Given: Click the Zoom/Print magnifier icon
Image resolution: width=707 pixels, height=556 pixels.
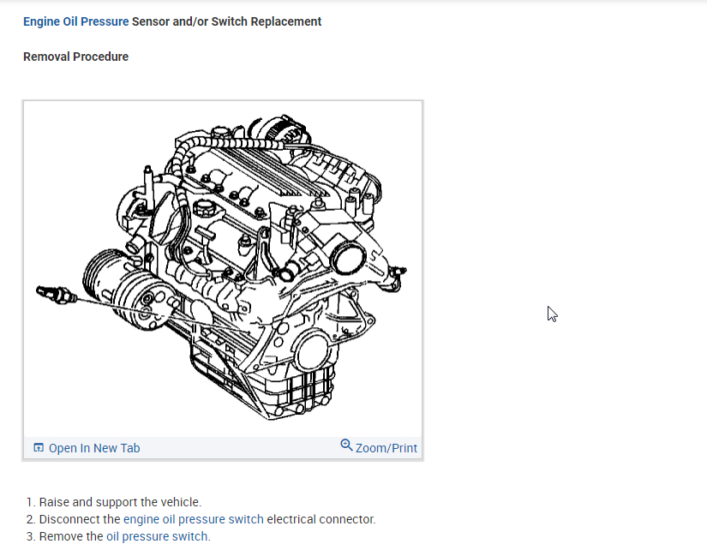Looking at the screenshot, I should click(346, 445).
